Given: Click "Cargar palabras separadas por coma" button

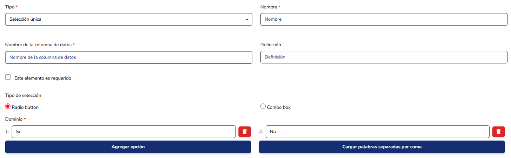Looking at the screenshot, I should (382, 147).
